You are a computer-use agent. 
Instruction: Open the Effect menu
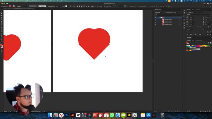(46, 1)
